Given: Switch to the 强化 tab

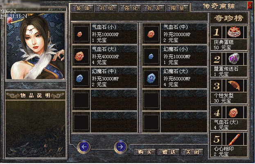Looking at the screenshot, I should 131,8.
